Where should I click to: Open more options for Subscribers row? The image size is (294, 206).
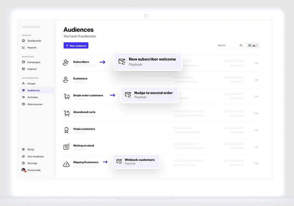(257, 63)
